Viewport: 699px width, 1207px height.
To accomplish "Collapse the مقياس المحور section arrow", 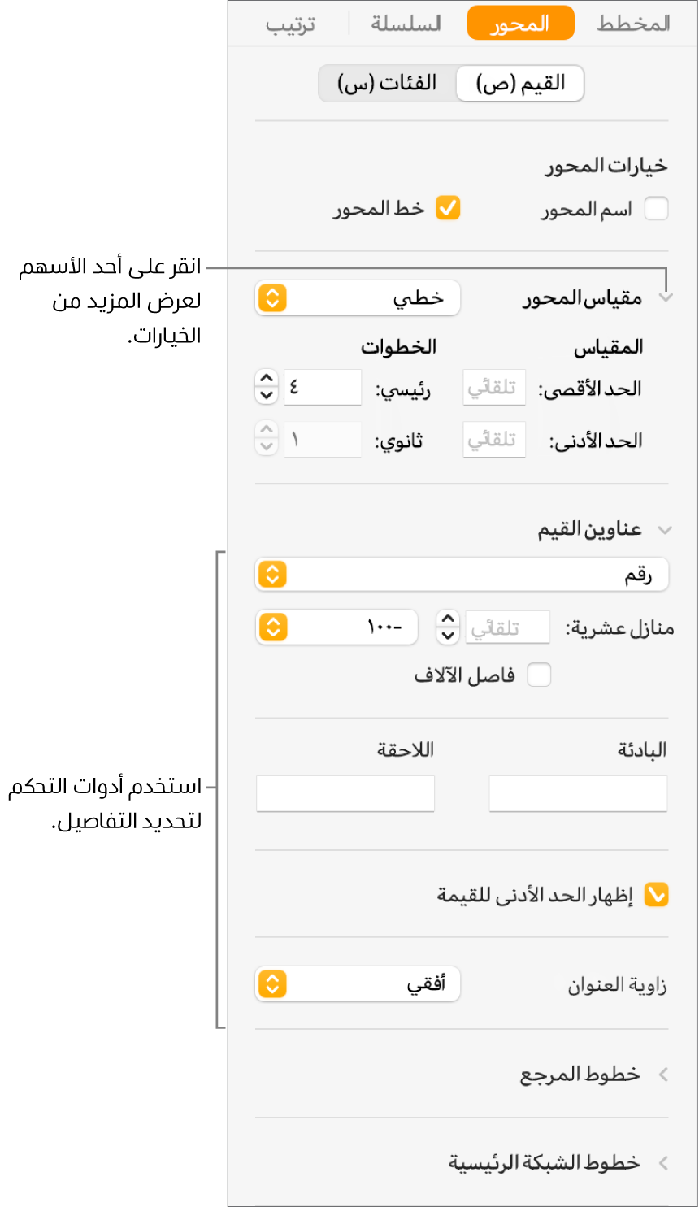I will coord(666,298).
